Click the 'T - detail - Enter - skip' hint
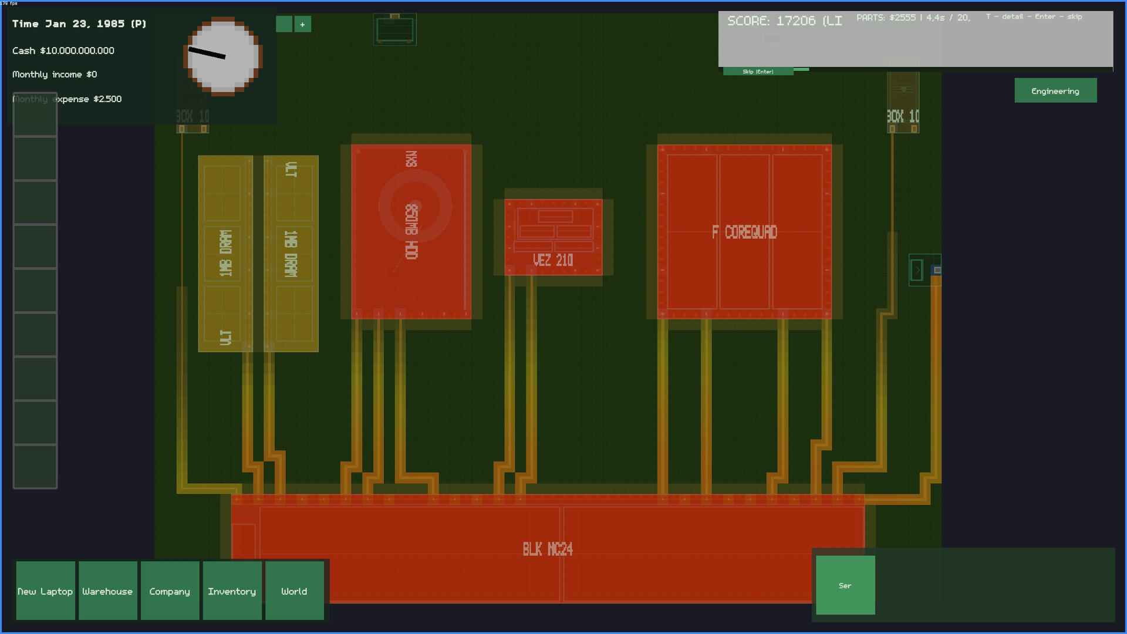This screenshot has height=634, width=1127. pyautogui.click(x=1034, y=16)
